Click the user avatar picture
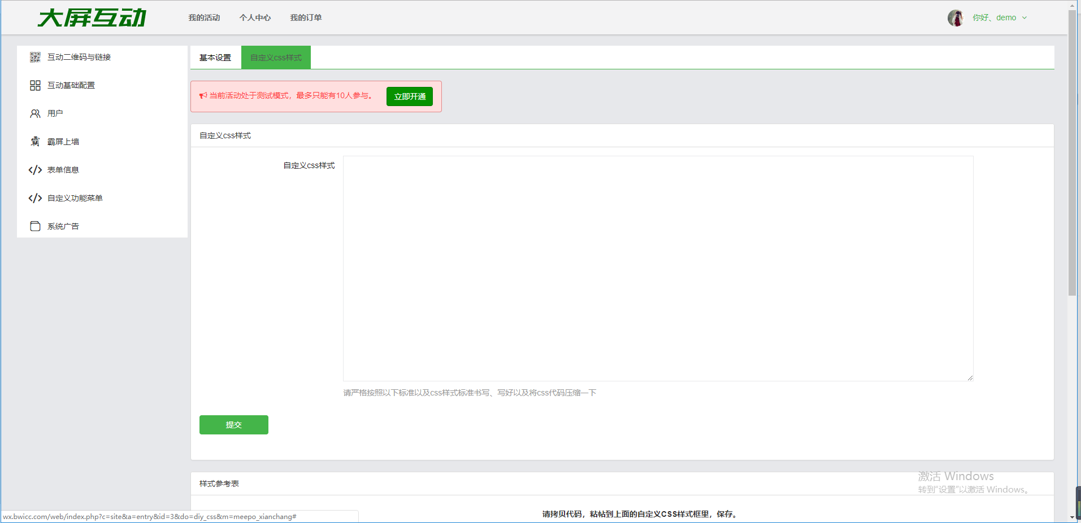Screen dimensions: 1081x523 coord(956,18)
